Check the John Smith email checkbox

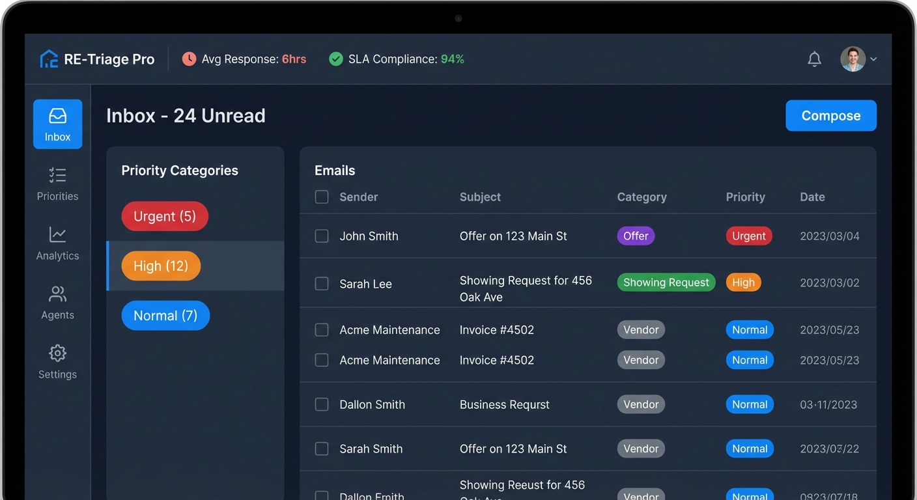[322, 236]
